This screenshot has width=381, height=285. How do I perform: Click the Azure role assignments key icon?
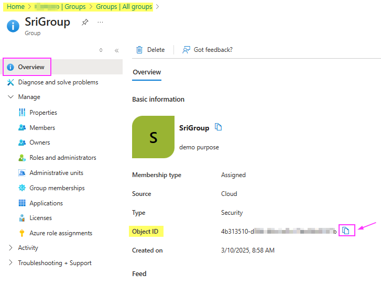[x=22, y=233]
